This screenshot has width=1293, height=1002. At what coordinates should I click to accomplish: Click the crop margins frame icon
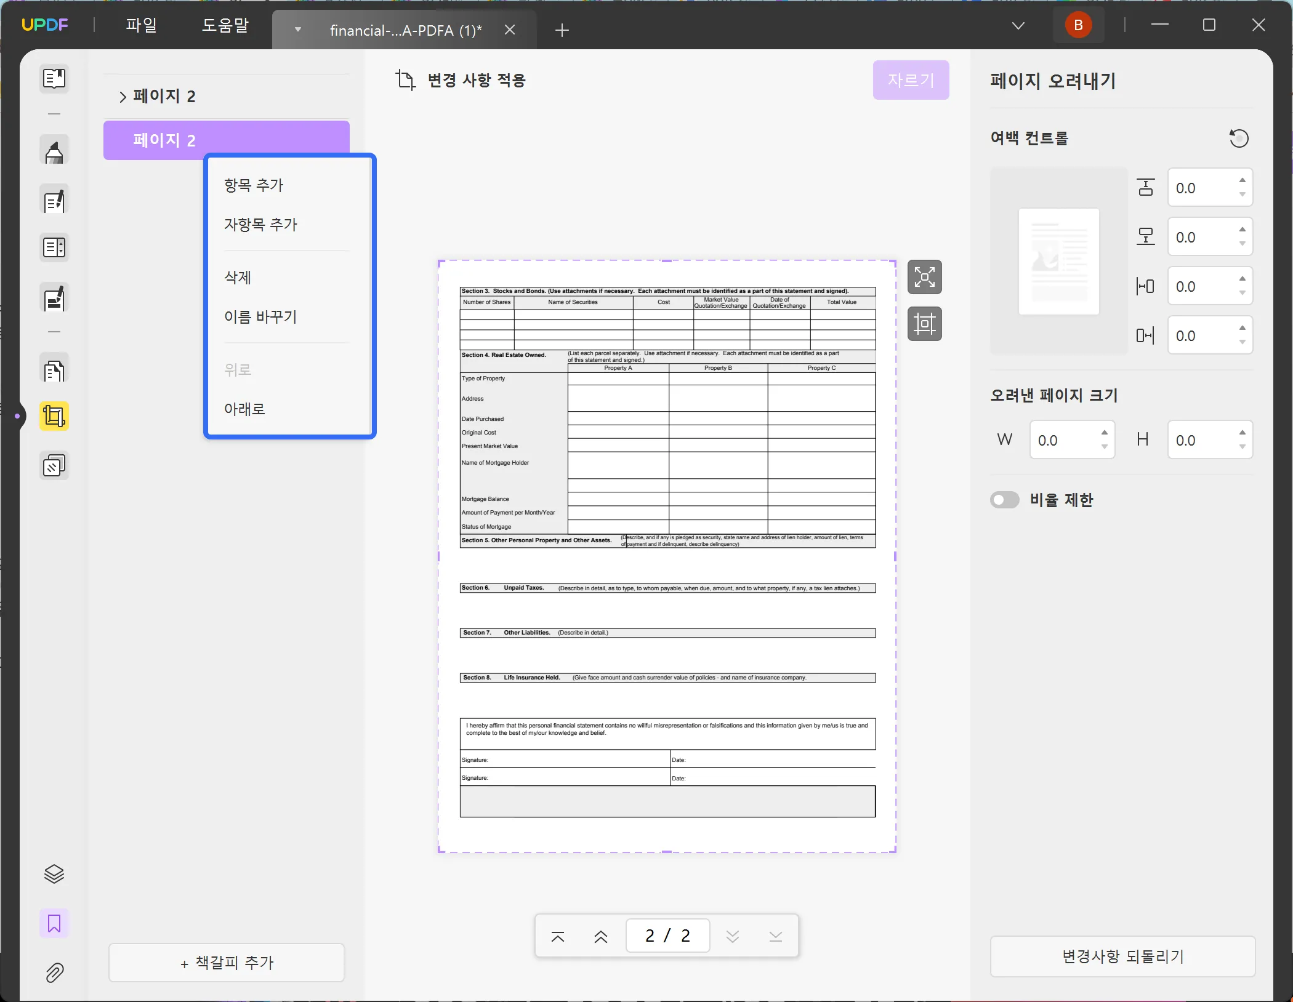pos(925,324)
